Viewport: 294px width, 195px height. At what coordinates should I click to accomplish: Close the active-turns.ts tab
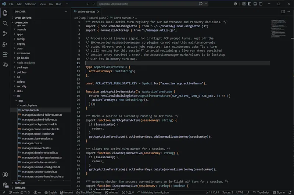click(x=98, y=12)
